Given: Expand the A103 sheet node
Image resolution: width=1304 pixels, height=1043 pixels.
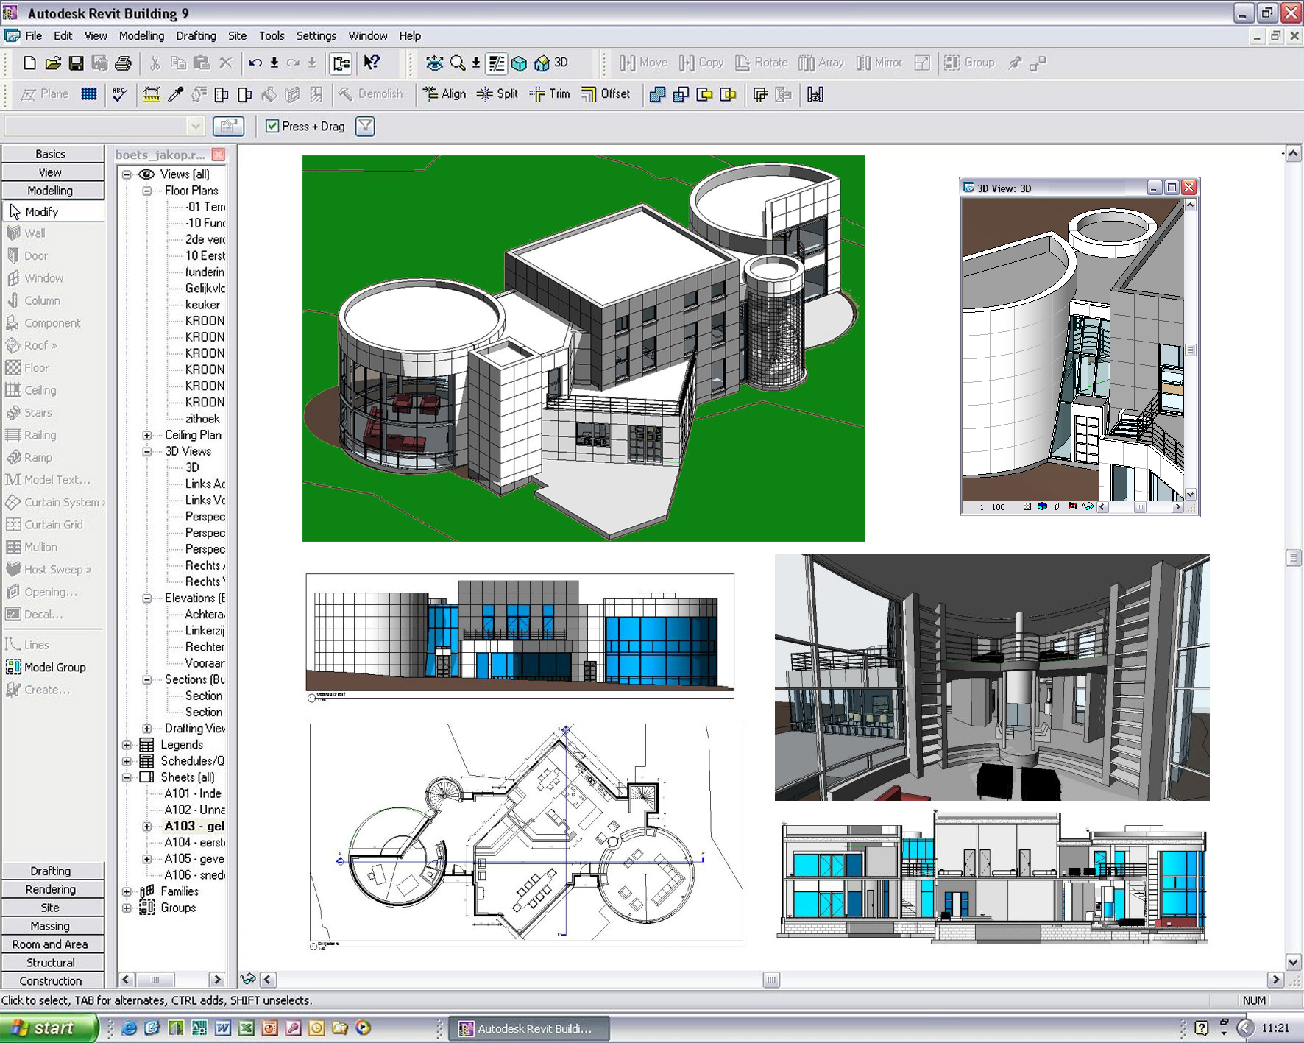Looking at the screenshot, I should point(147,827).
